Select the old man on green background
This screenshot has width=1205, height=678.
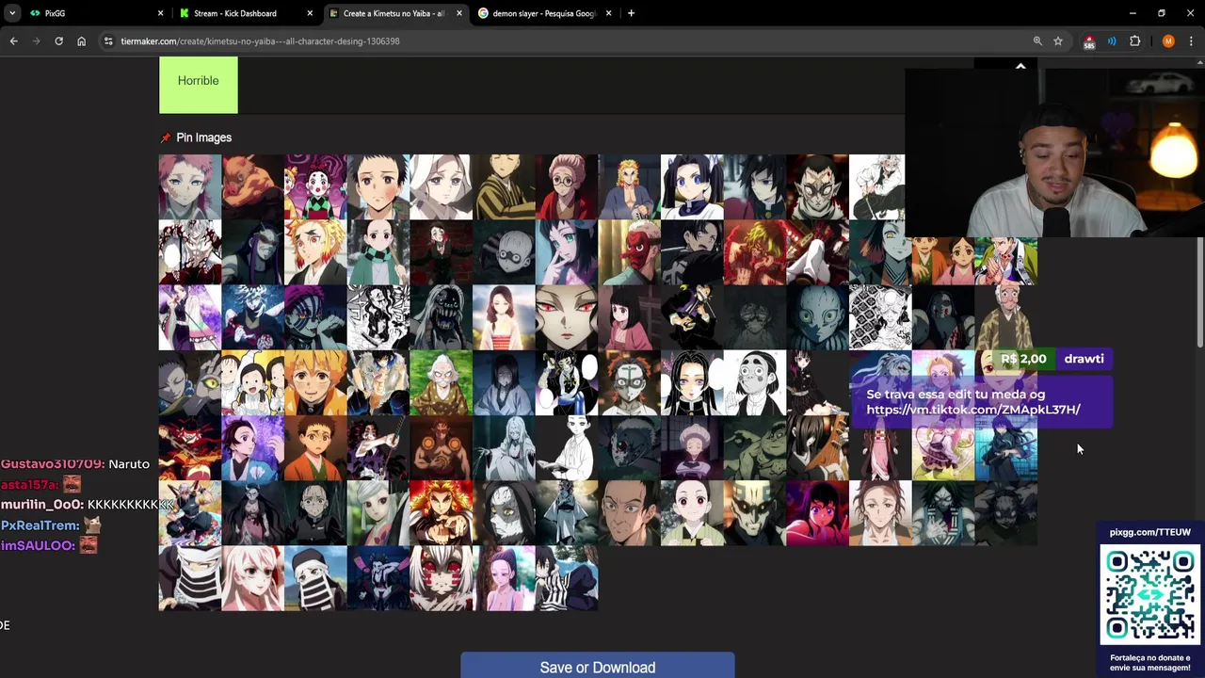pyautogui.click(x=441, y=383)
